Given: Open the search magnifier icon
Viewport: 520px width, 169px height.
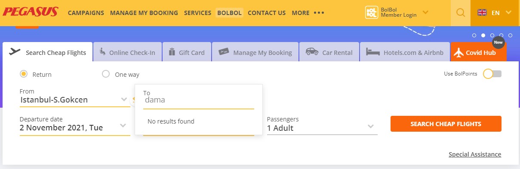Looking at the screenshot, I should click(461, 13).
